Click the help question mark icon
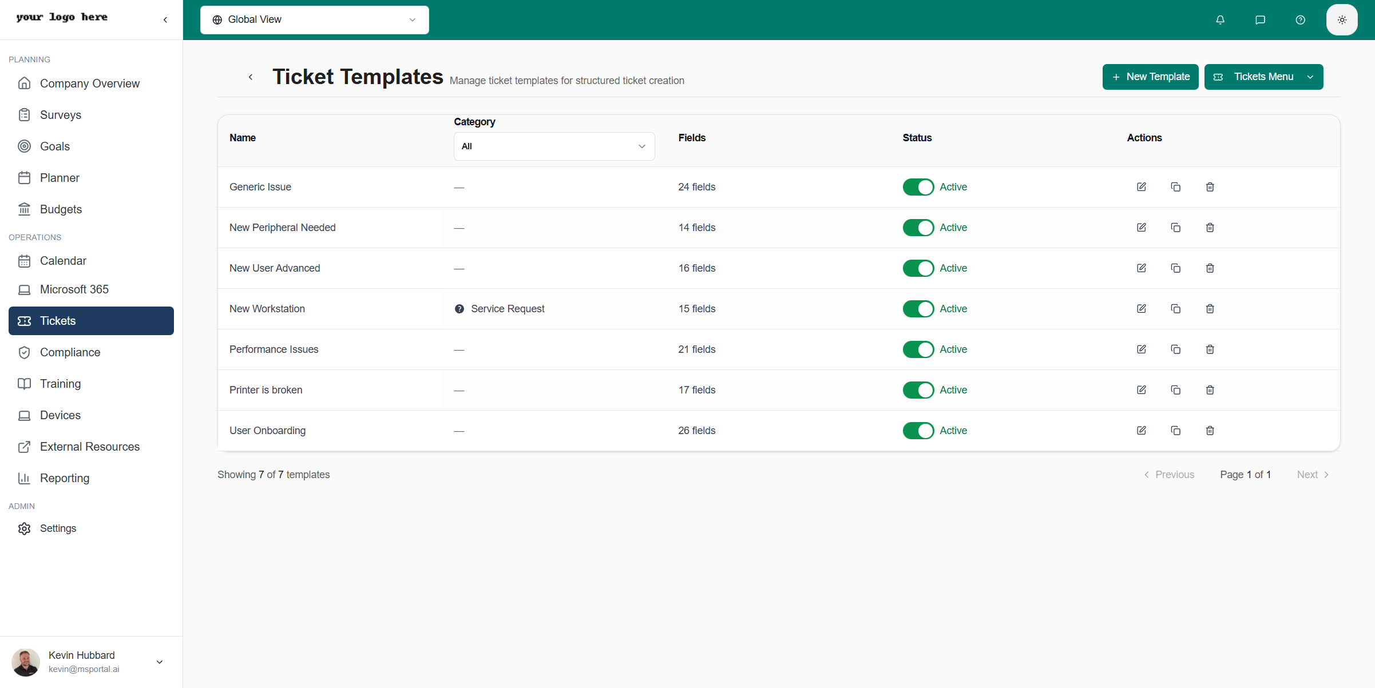The width and height of the screenshot is (1375, 688). point(1300,19)
